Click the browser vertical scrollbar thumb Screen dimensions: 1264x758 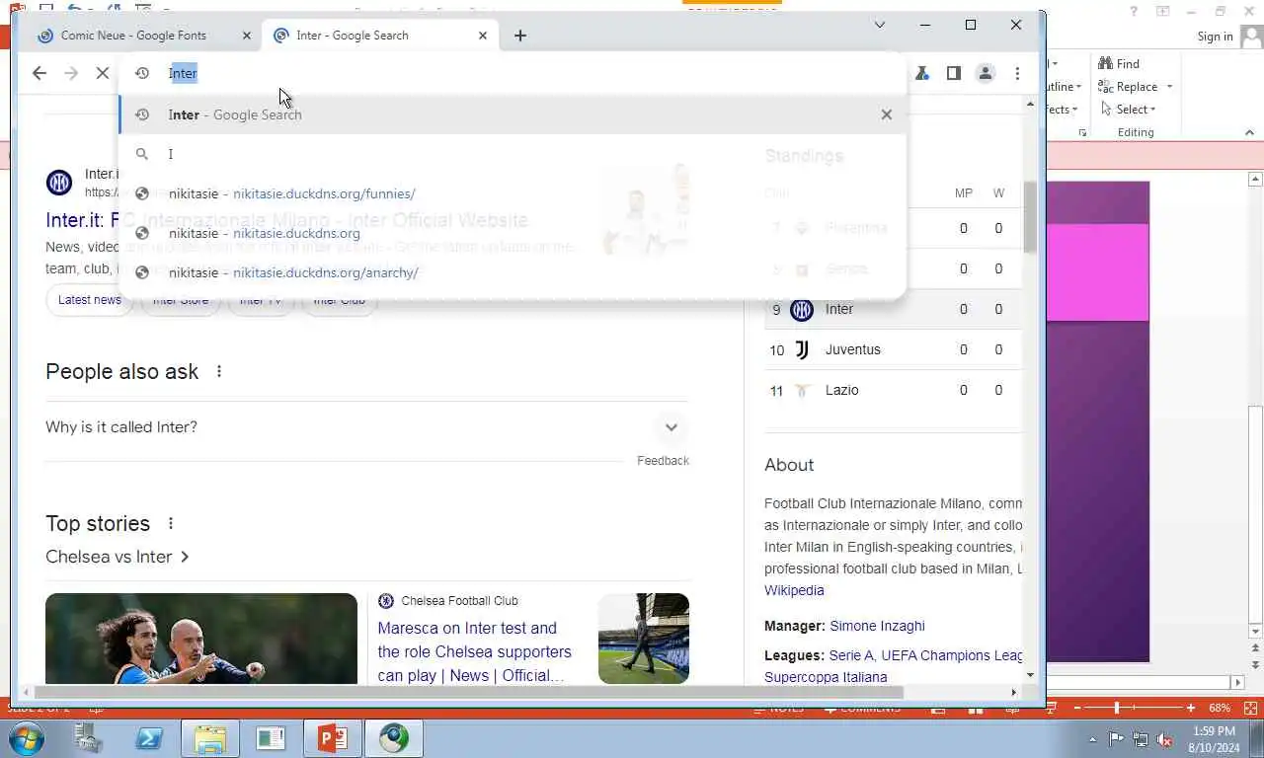click(x=1030, y=217)
